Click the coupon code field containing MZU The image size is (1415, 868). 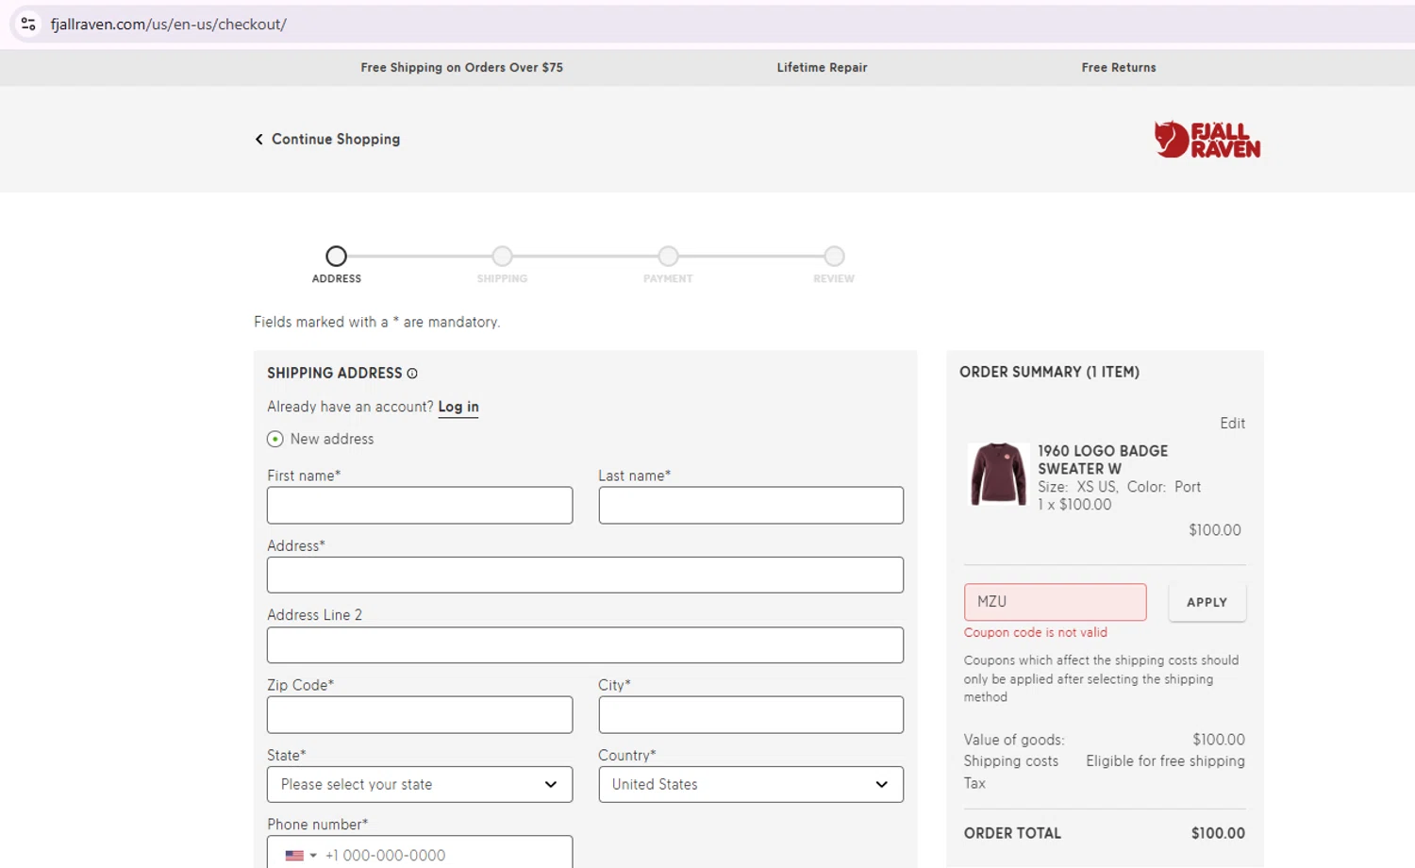[1055, 602]
